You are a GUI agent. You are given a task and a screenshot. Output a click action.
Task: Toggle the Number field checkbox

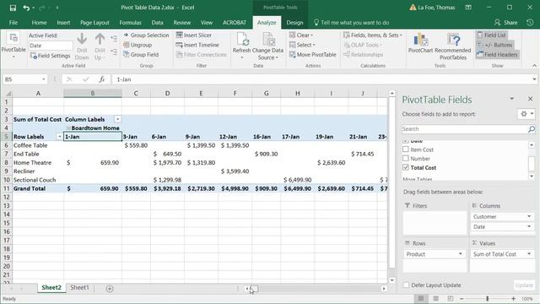(406, 158)
